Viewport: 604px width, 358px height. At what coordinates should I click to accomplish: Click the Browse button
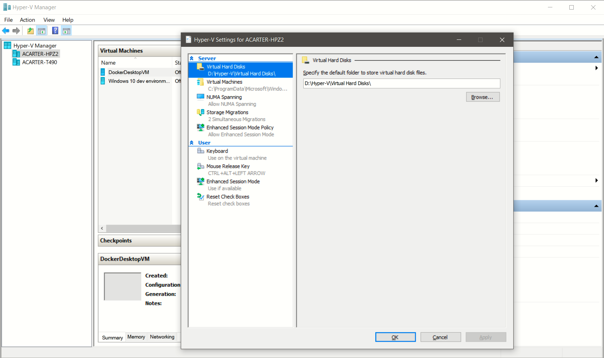483,97
